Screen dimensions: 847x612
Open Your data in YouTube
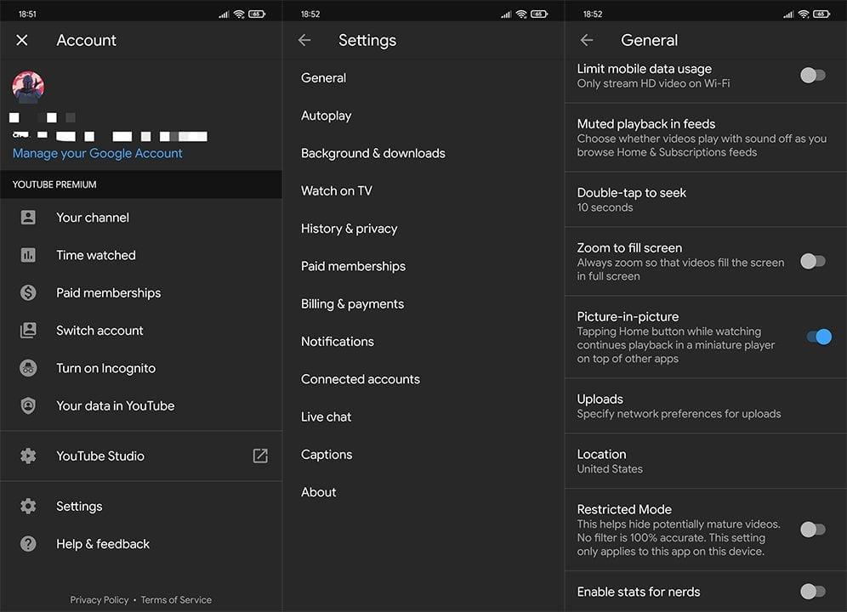[x=141, y=405]
